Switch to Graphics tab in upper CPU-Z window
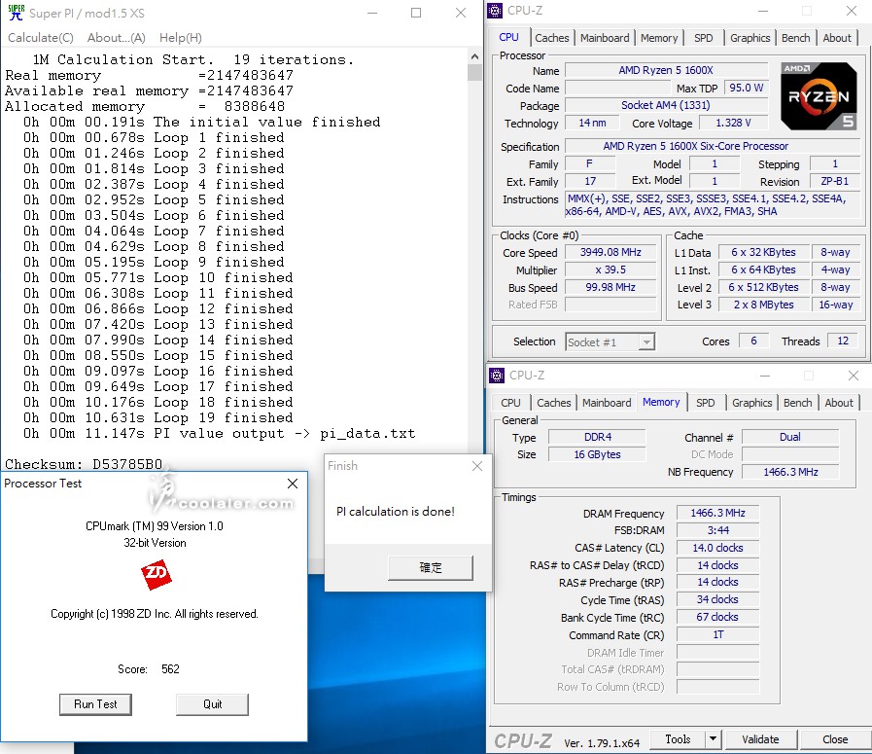 (750, 38)
